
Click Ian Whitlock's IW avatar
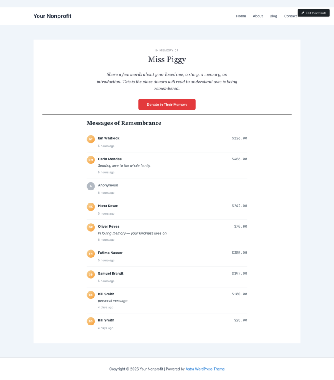[91, 139]
